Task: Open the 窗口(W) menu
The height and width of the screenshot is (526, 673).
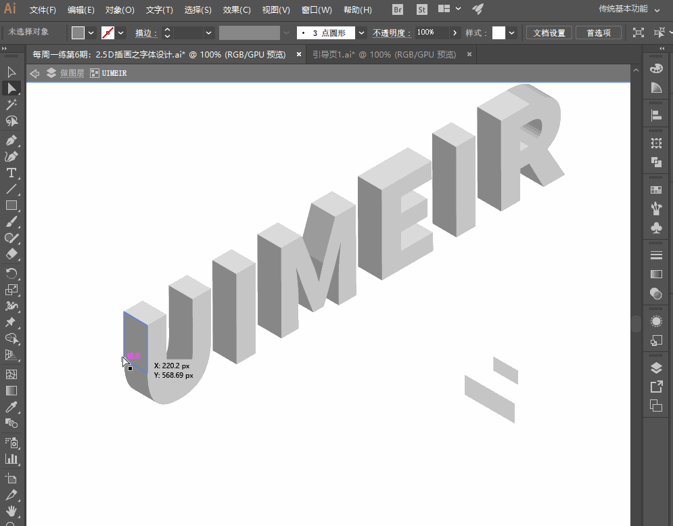Action: 317,10
